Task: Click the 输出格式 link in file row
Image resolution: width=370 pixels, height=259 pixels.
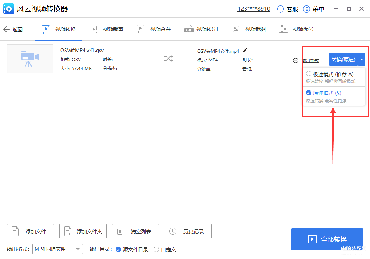Action: point(310,61)
